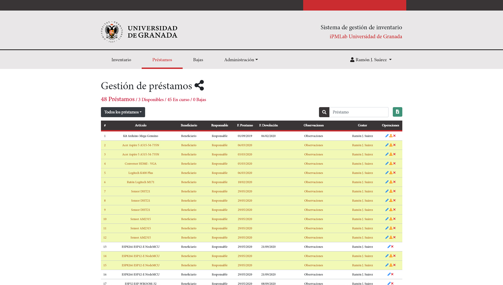The height and width of the screenshot is (285, 503).
Task: Remove loan 16 using its red X
Action: coord(392,274)
